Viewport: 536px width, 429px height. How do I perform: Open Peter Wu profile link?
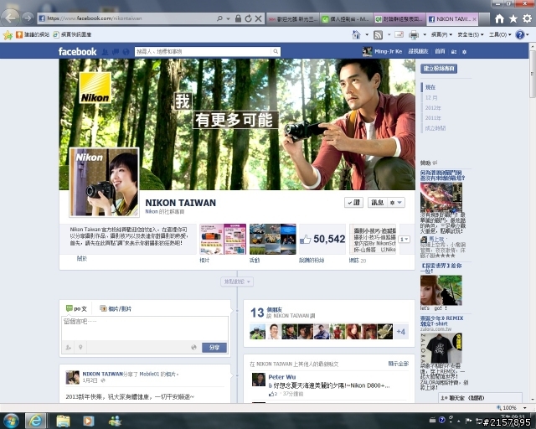(x=282, y=377)
